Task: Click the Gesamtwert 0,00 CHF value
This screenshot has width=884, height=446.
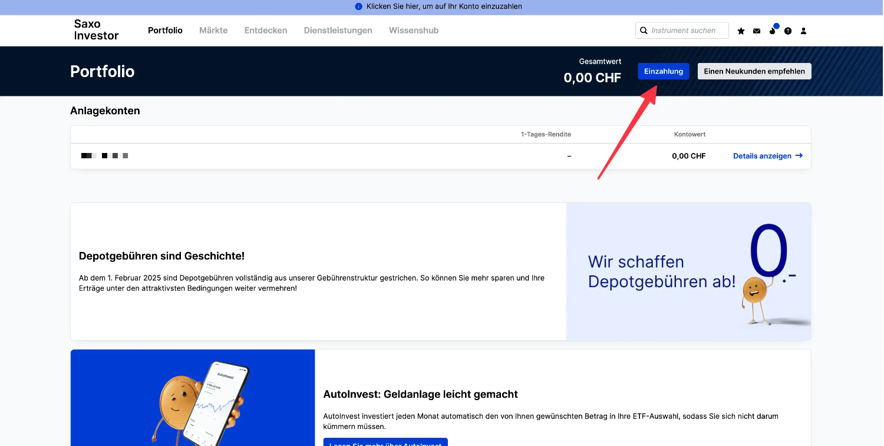Action: click(x=592, y=78)
